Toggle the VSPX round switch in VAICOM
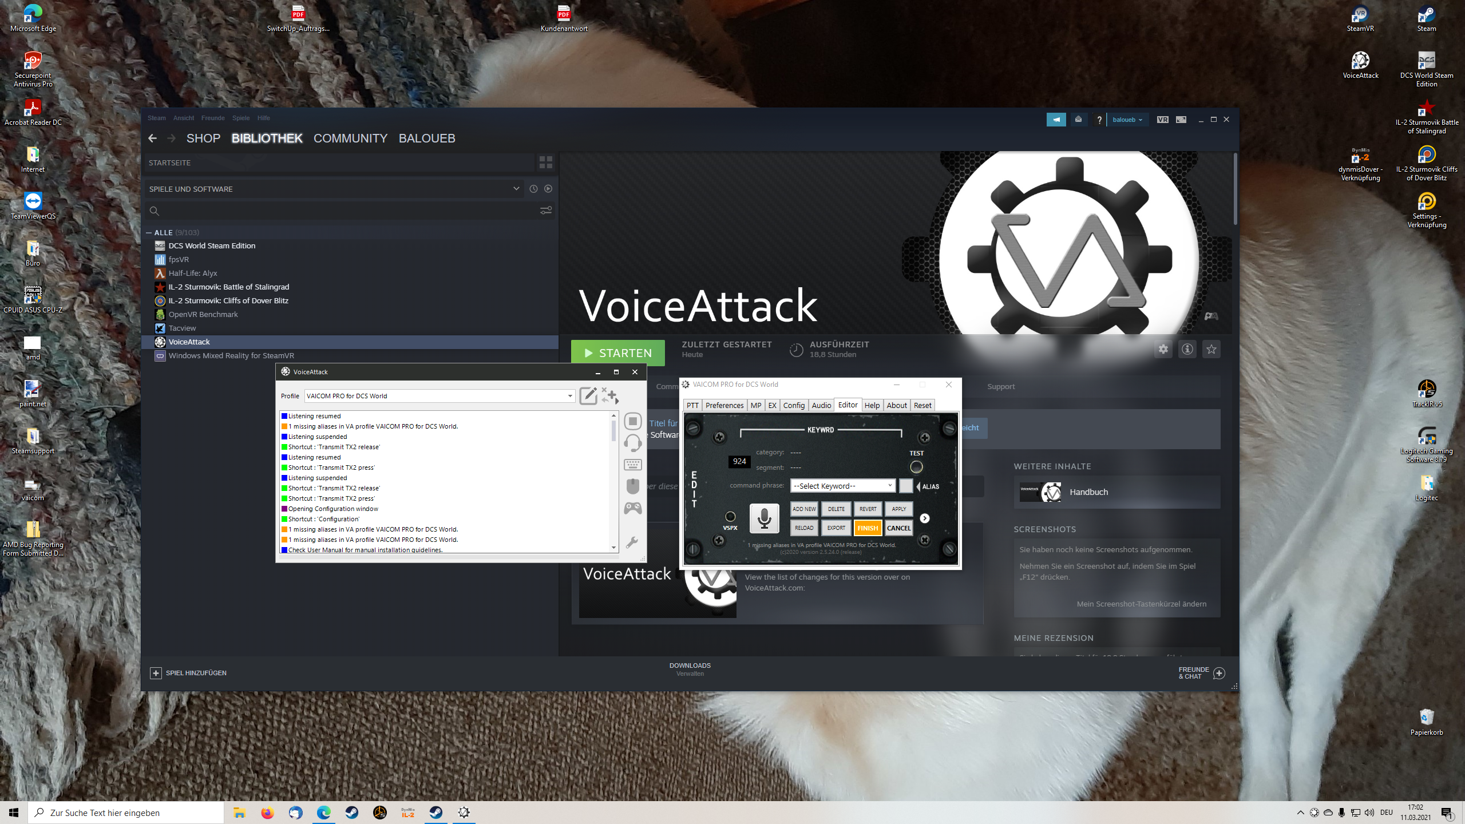The image size is (1465, 824). point(730,517)
